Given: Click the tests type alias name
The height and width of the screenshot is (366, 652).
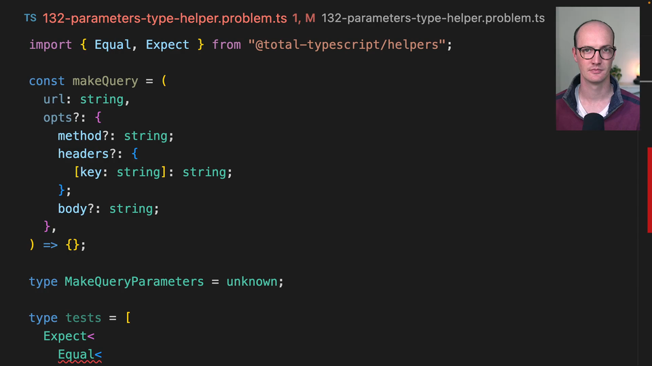Looking at the screenshot, I should tap(83, 318).
